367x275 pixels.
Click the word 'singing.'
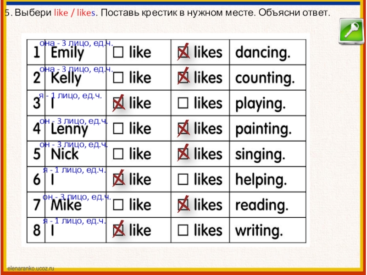pos(260,155)
